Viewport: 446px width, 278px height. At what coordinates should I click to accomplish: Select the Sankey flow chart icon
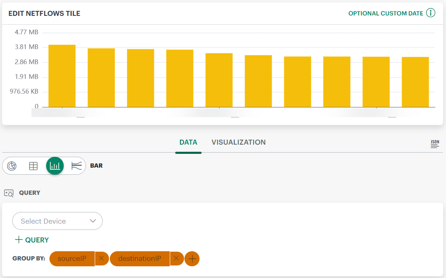[x=76, y=166]
